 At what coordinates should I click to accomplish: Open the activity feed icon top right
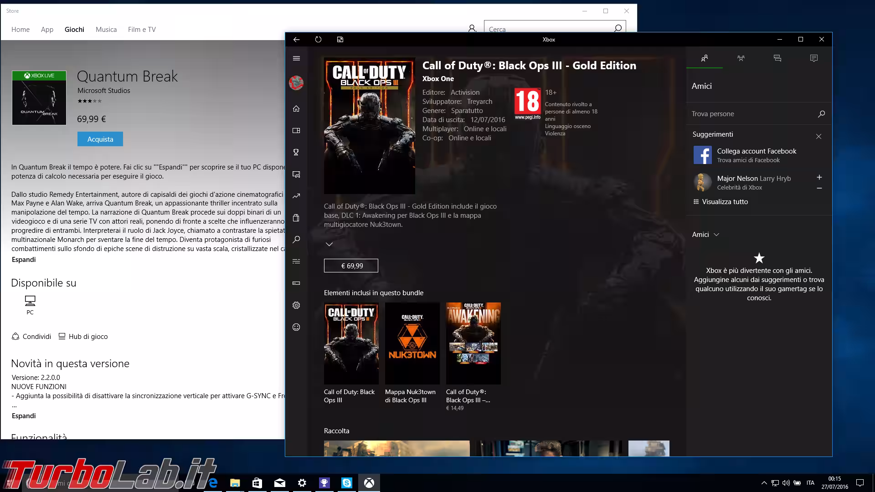tap(814, 58)
